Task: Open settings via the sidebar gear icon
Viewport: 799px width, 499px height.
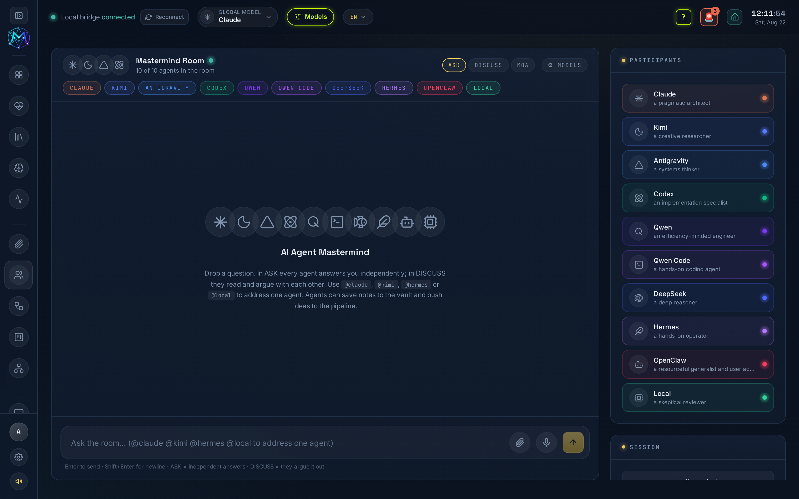Action: click(x=19, y=457)
